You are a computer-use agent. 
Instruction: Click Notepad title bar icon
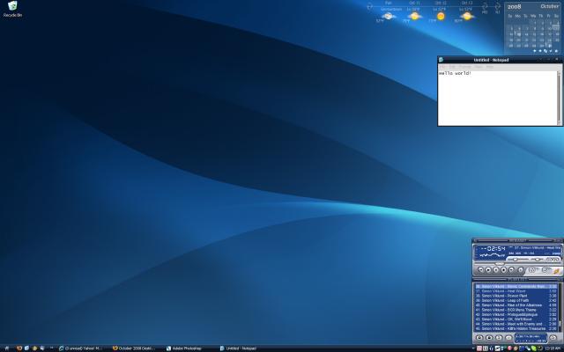441,60
